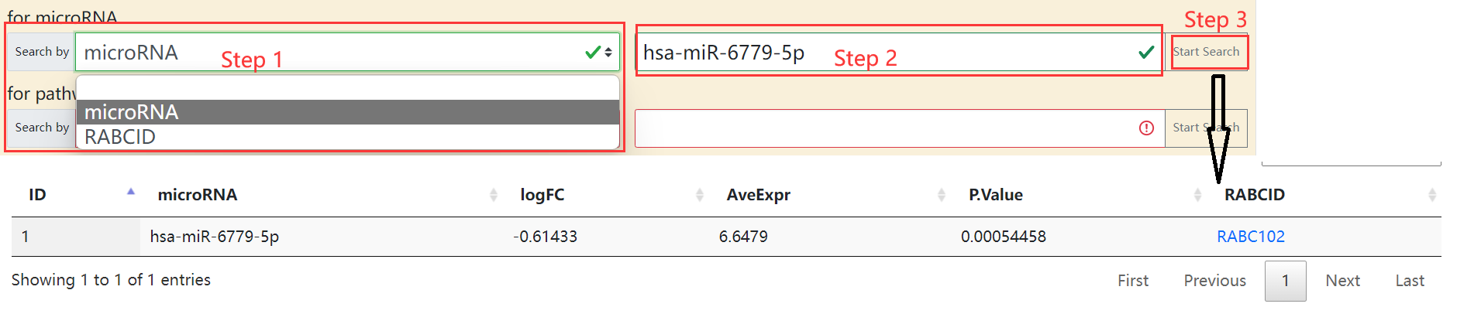1481x331 pixels.
Task: Open the RABC102 link
Action: (1251, 237)
